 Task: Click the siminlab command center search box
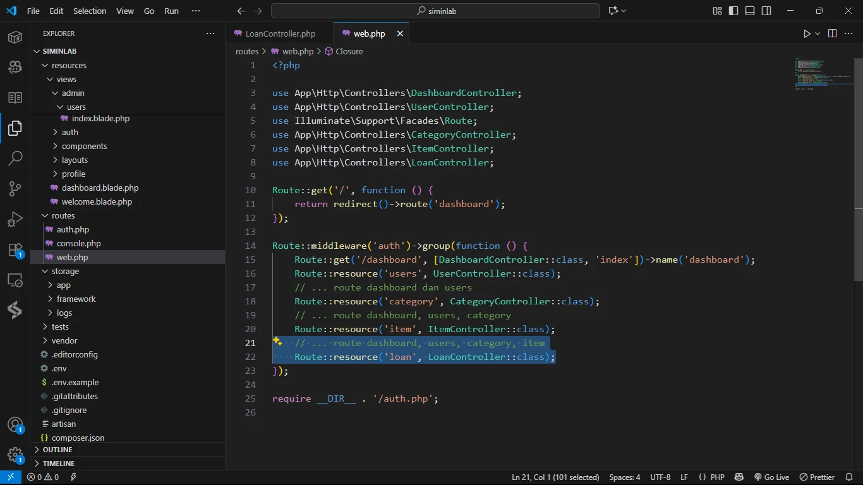click(435, 11)
